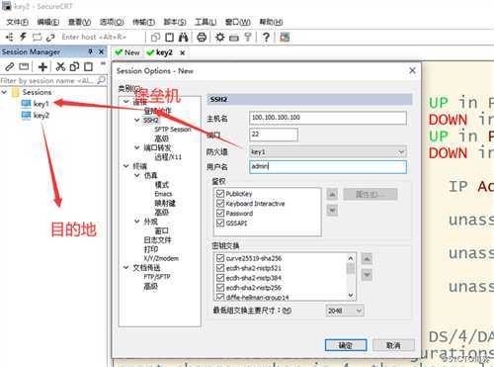The height and width of the screenshot is (367, 494).
Task: Close the key2 tab with its x
Action: coord(183,52)
